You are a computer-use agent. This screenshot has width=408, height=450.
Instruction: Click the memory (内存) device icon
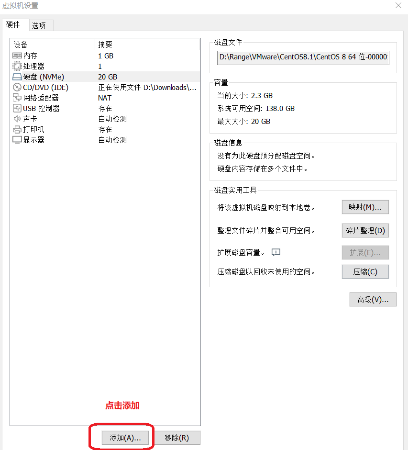(x=17, y=56)
